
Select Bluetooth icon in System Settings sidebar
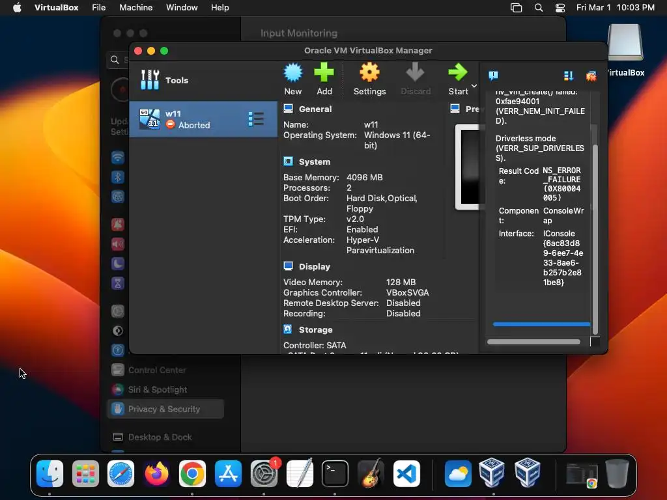coord(118,177)
